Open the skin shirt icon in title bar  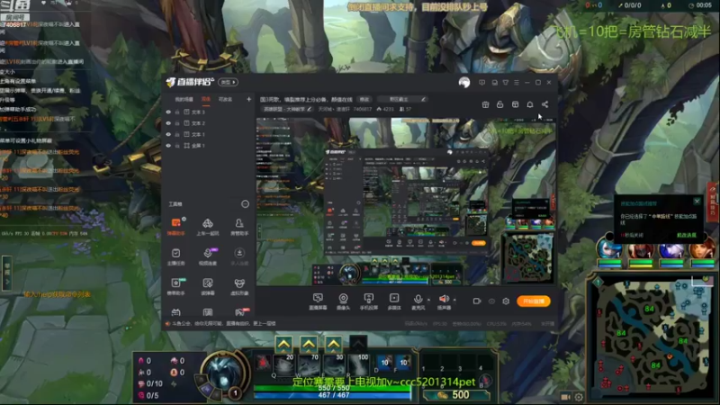506,83
